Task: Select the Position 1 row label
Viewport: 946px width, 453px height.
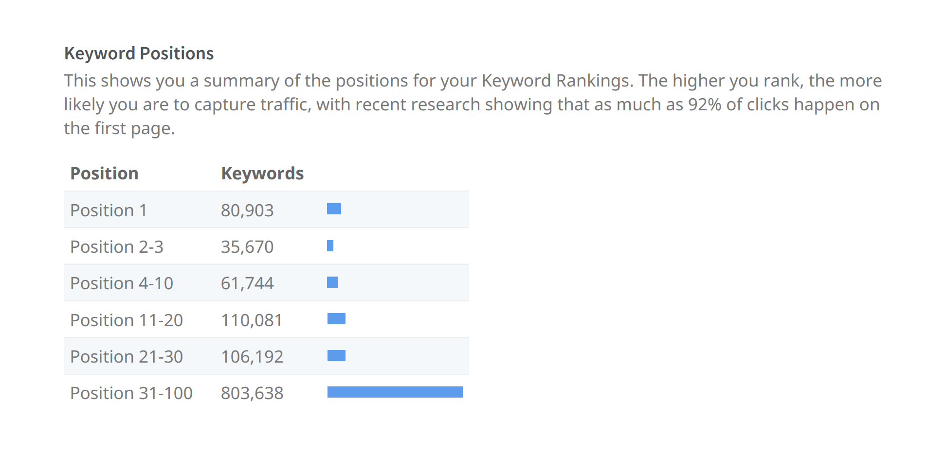Action: point(109,210)
